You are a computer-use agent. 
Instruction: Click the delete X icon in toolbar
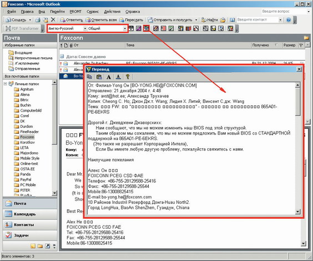coord(53,19)
